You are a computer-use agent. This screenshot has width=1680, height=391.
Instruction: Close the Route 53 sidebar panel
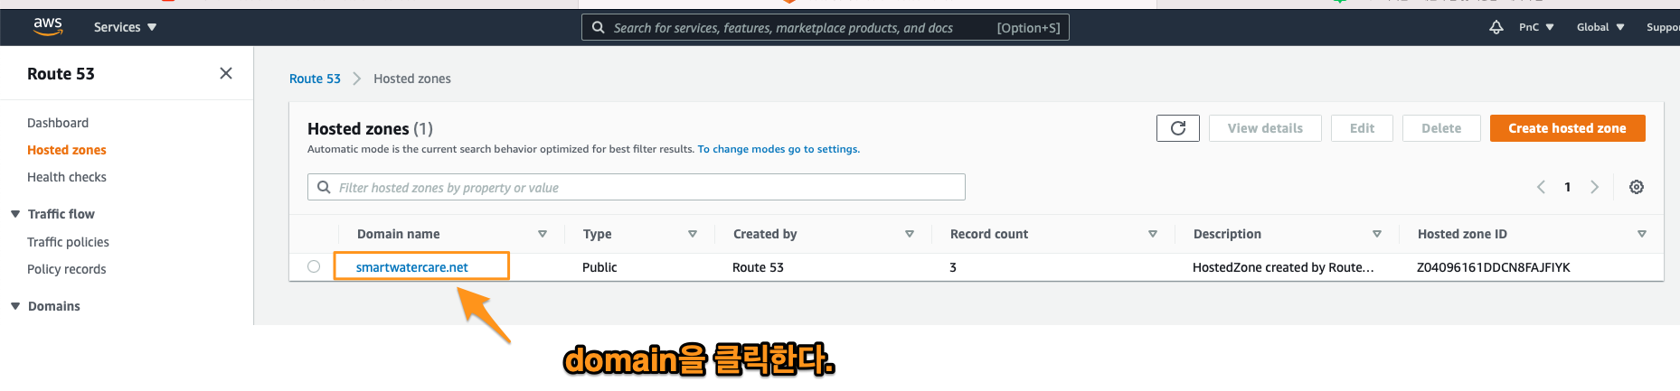tap(226, 73)
